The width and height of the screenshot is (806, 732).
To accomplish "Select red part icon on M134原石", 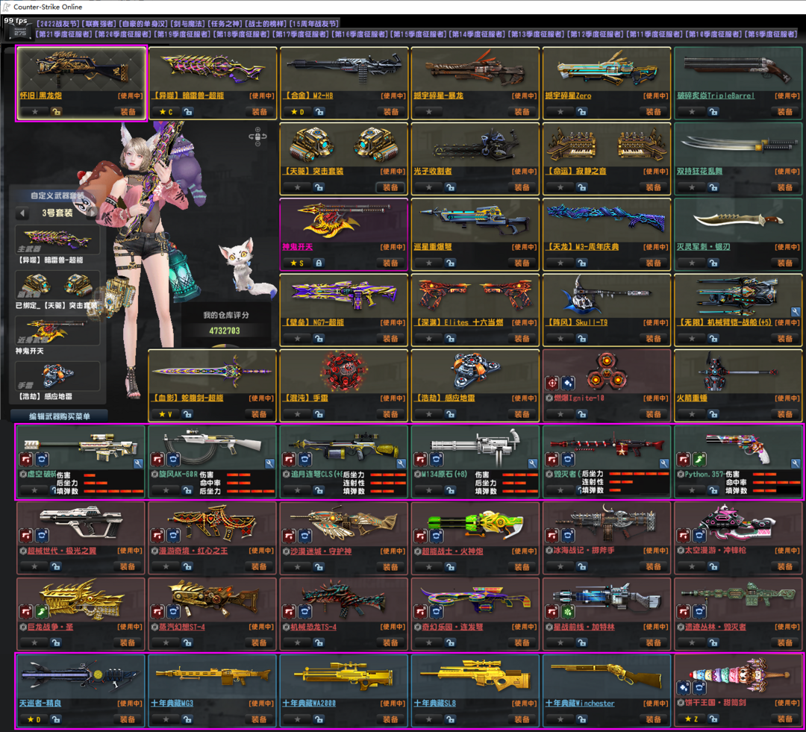I will tap(420, 460).
